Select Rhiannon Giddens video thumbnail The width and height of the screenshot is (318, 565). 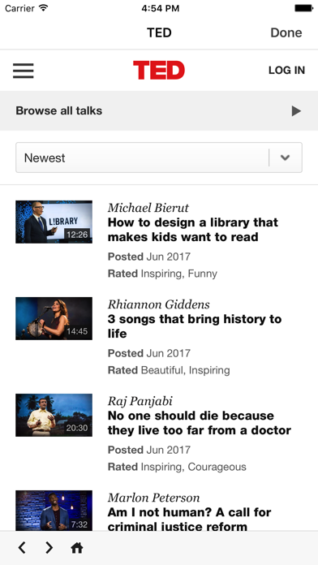click(x=54, y=318)
